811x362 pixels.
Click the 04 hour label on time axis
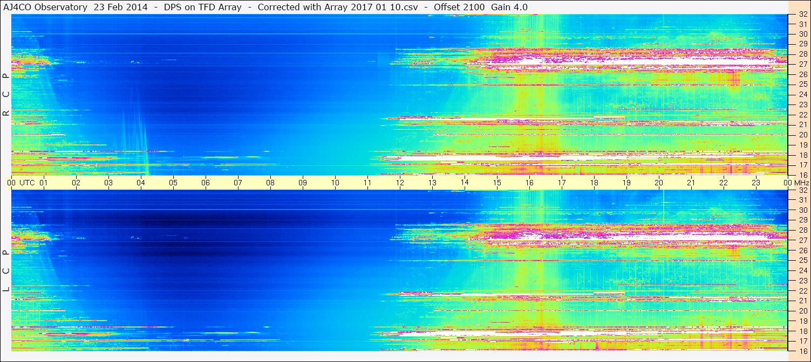[x=141, y=183]
